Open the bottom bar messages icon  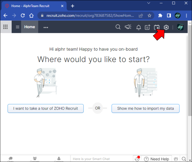[176, 159]
